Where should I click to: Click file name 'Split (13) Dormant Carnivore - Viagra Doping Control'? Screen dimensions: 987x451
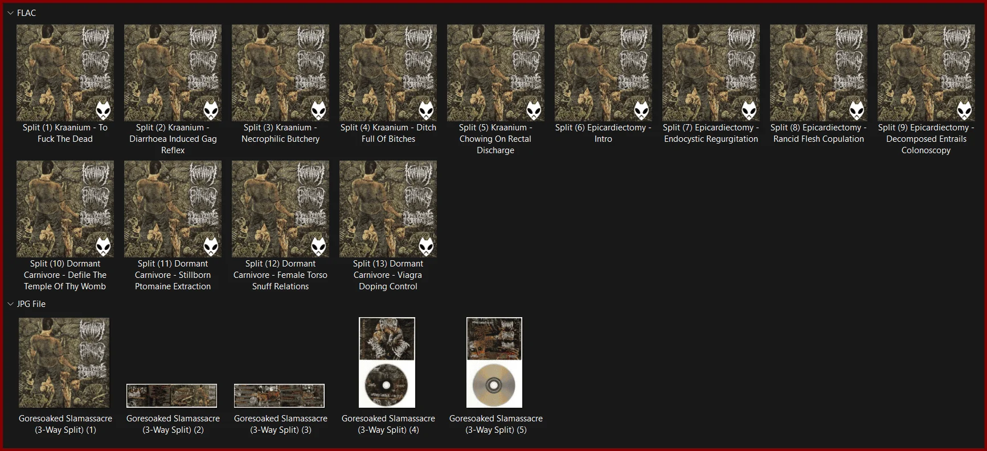tap(388, 275)
